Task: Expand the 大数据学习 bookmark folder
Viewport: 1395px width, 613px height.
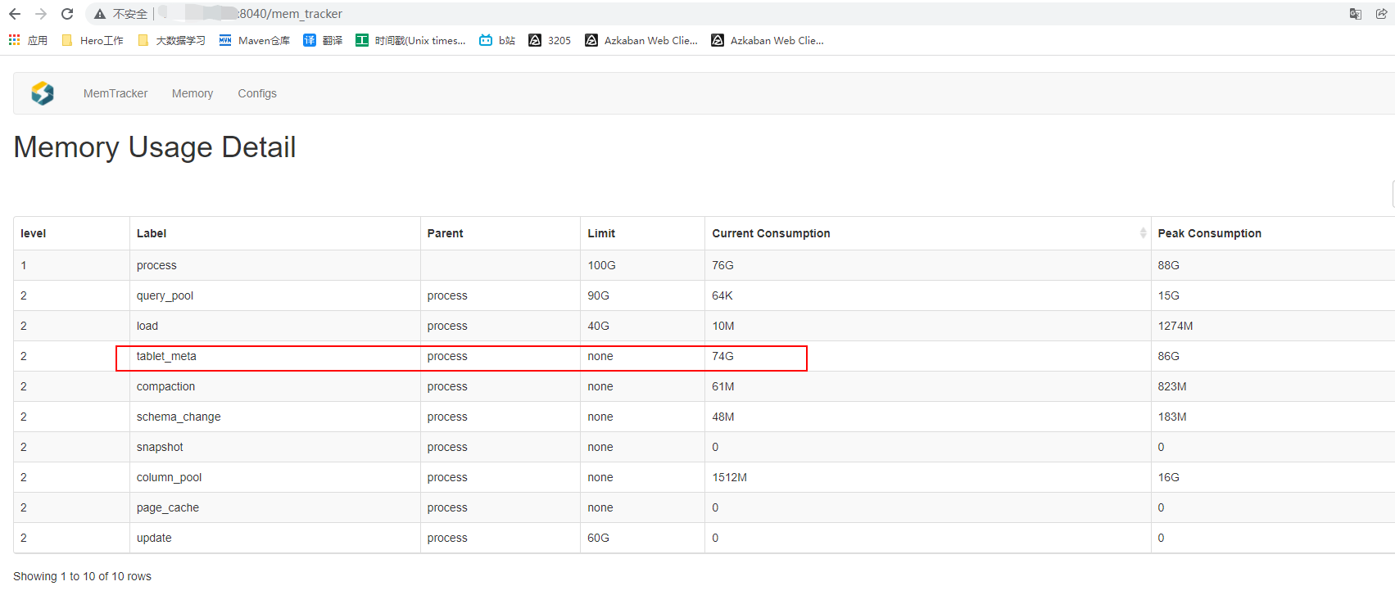Action: [172, 40]
